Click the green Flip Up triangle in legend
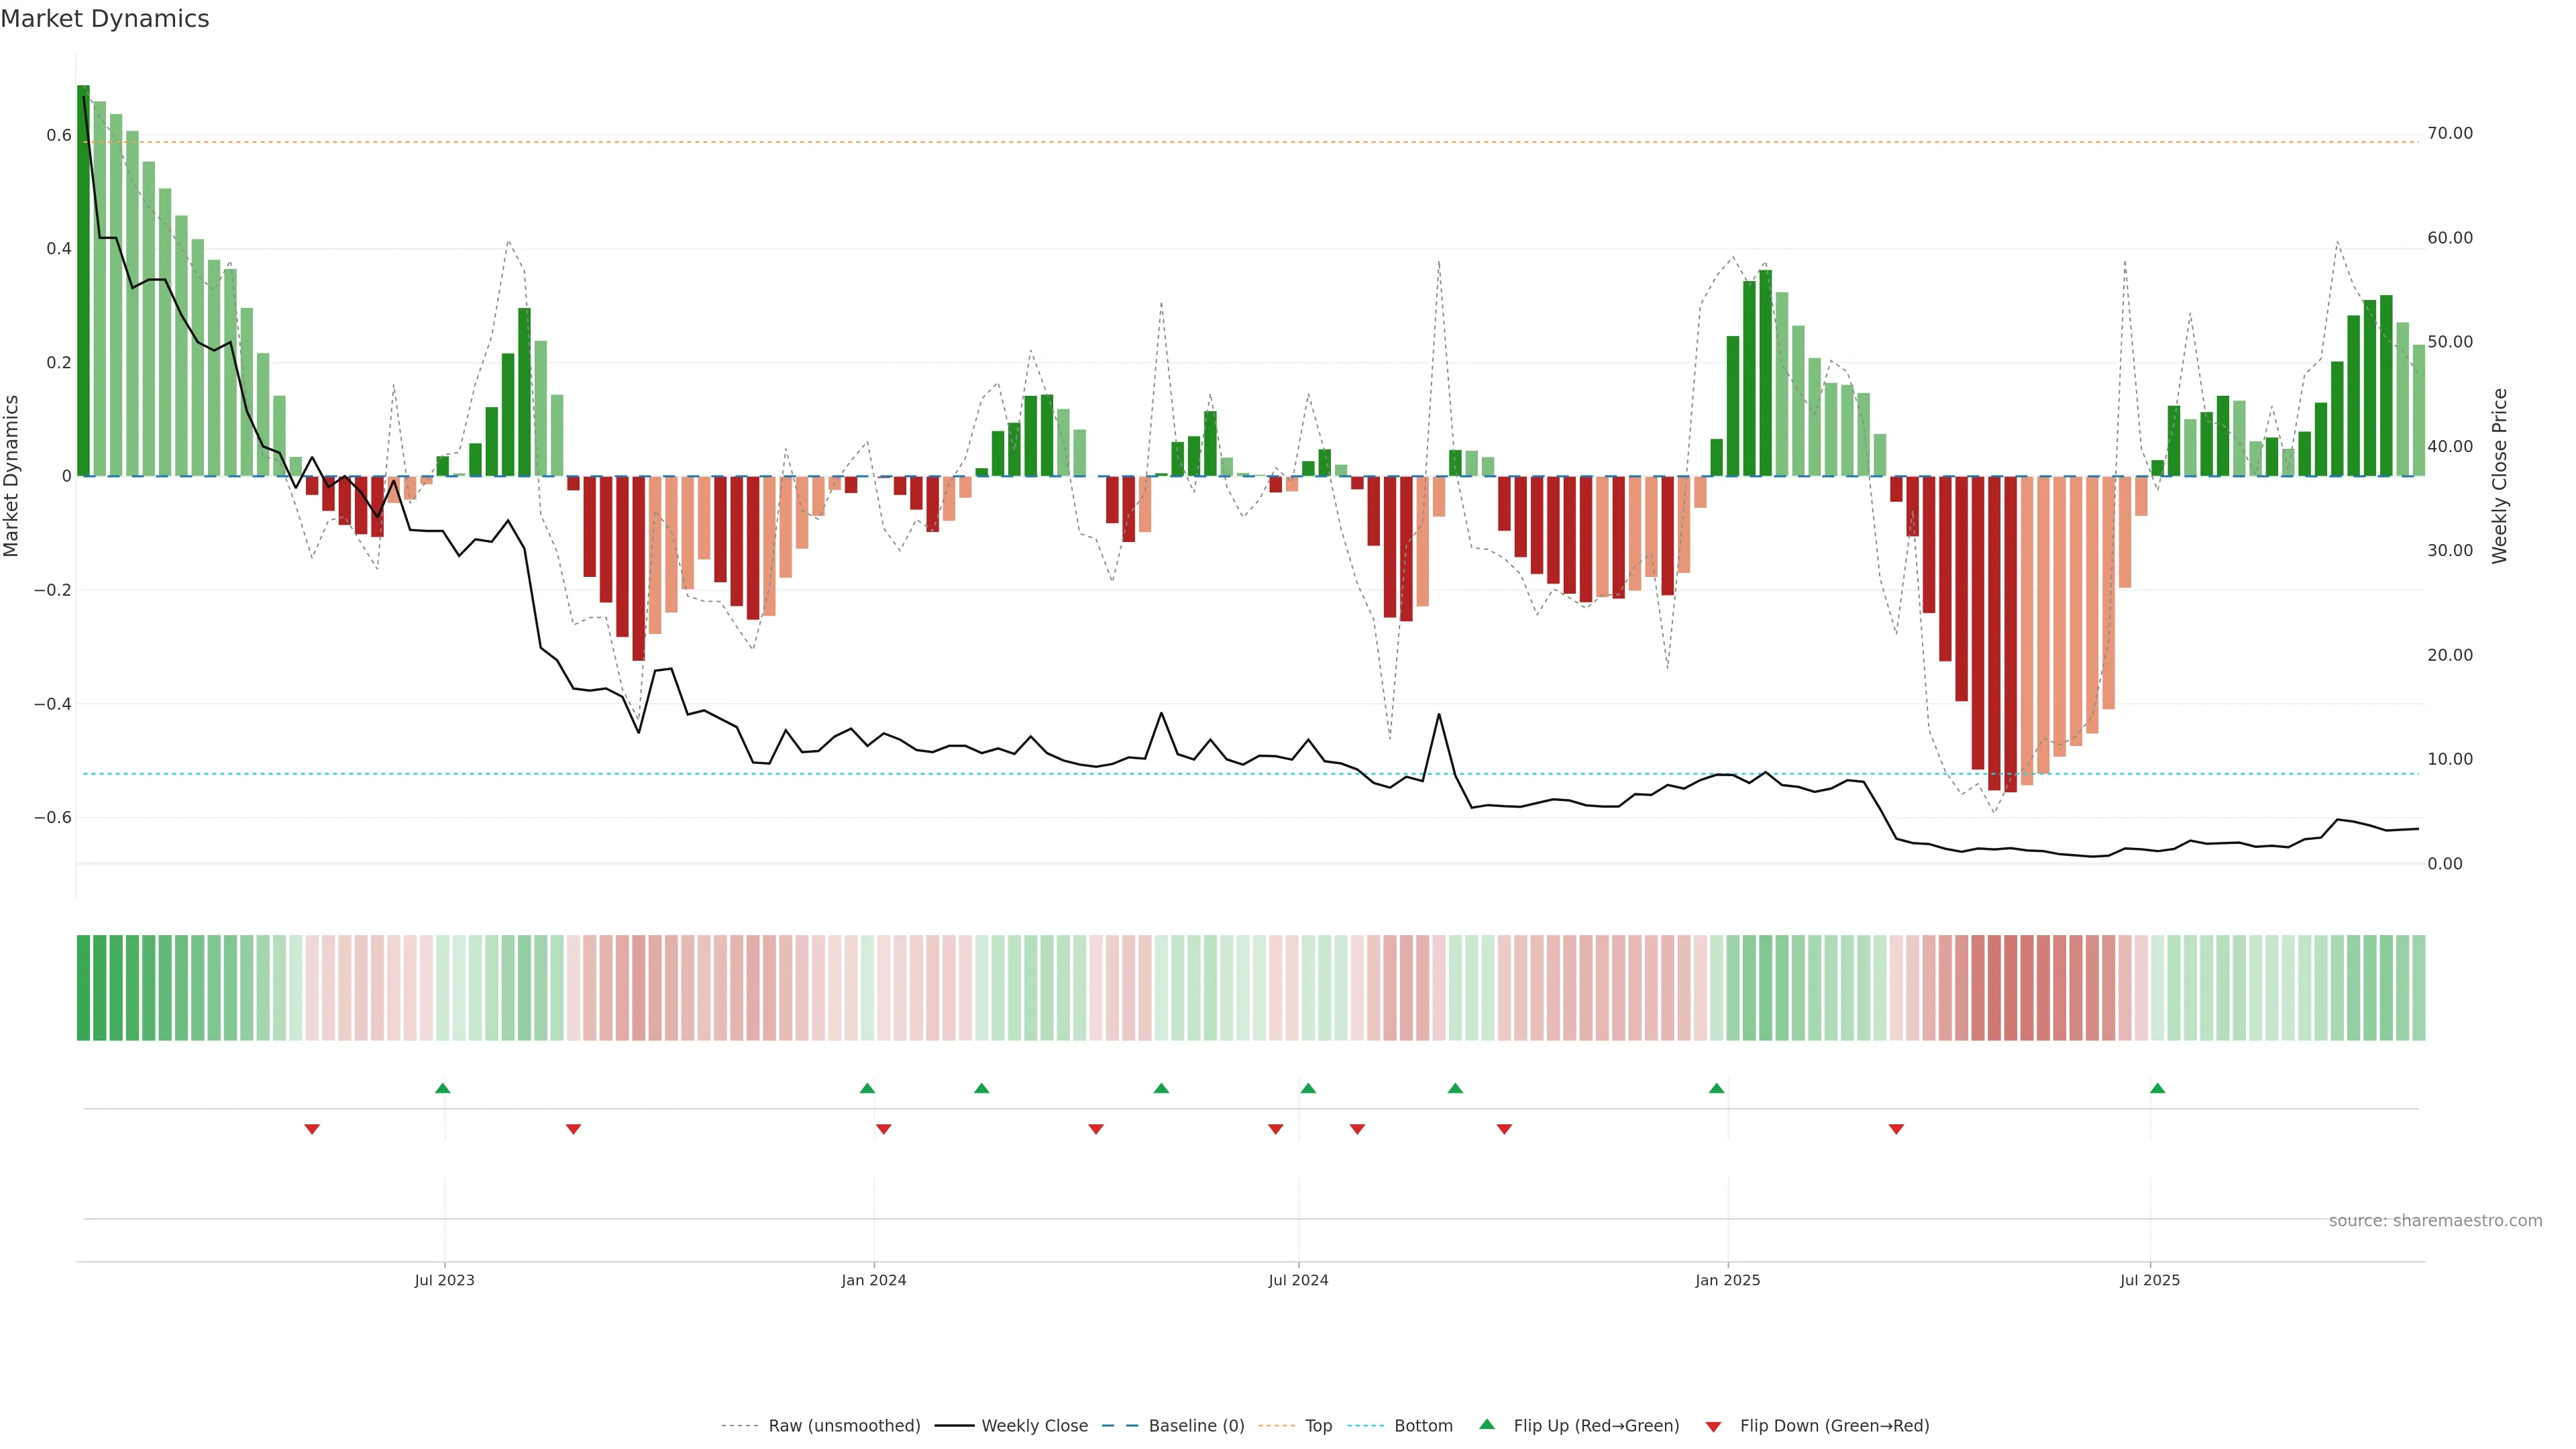Viewport: 2576px width, 1449px height. pos(1487,1424)
